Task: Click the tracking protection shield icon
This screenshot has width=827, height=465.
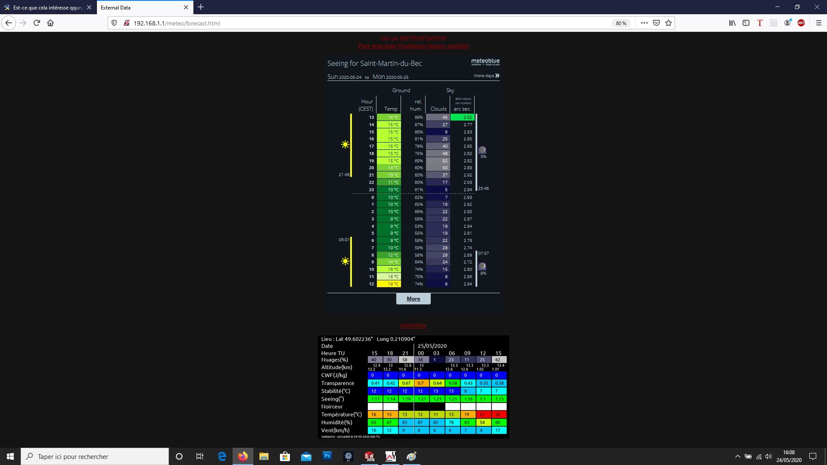Action: click(x=114, y=23)
